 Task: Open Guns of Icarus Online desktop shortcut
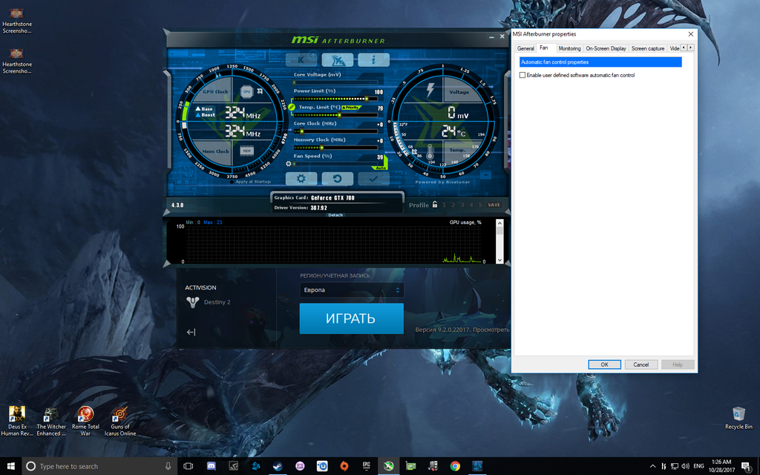[119, 422]
